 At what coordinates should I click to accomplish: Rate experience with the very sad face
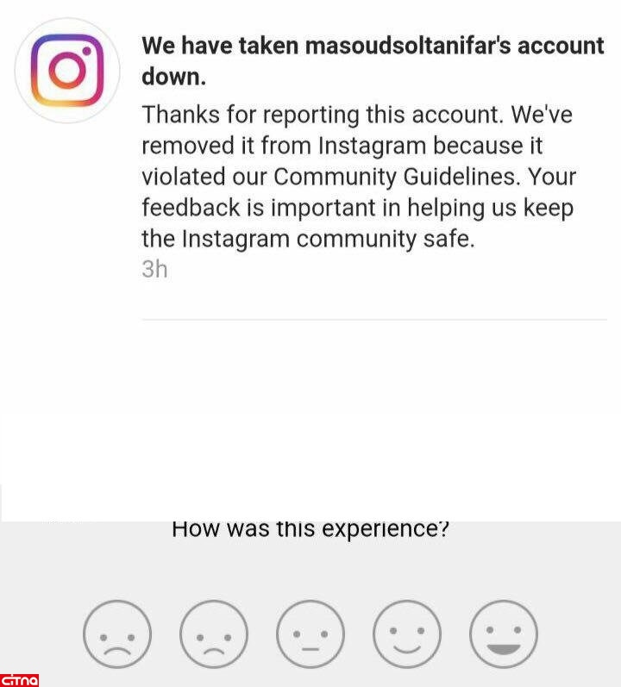click(x=117, y=634)
